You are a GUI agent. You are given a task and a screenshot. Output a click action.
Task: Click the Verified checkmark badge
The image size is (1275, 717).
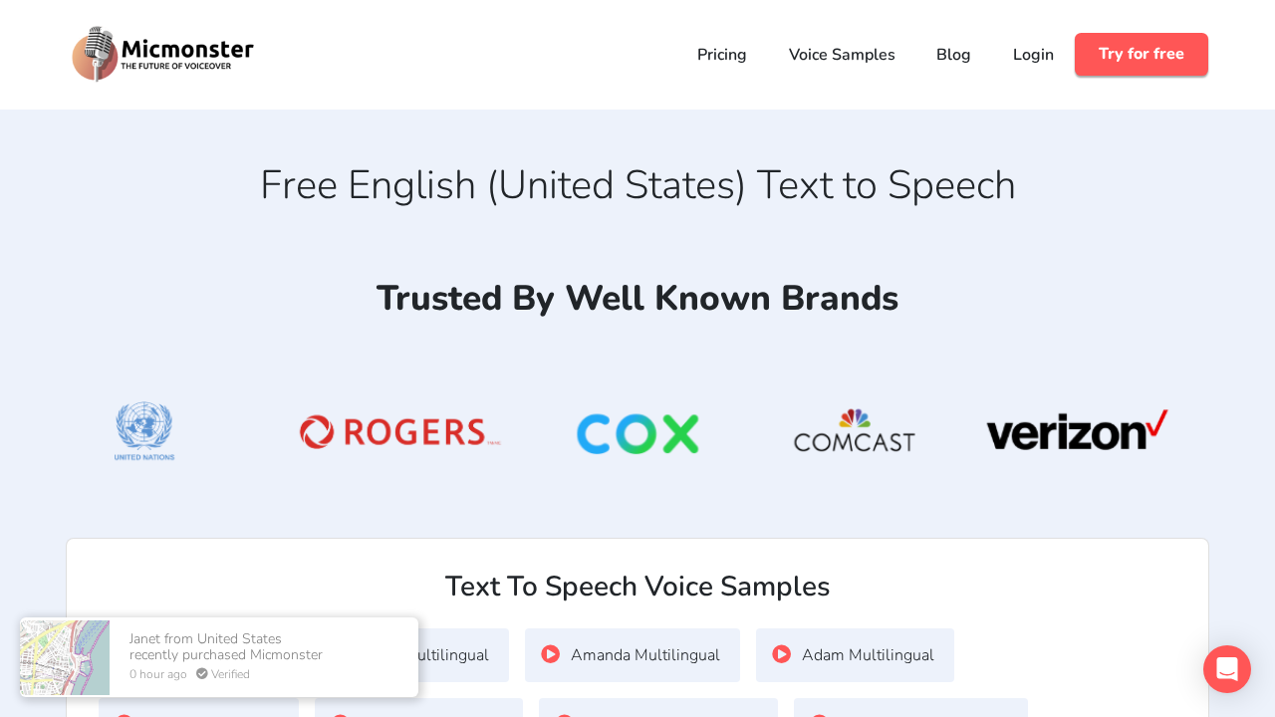coord(202,674)
